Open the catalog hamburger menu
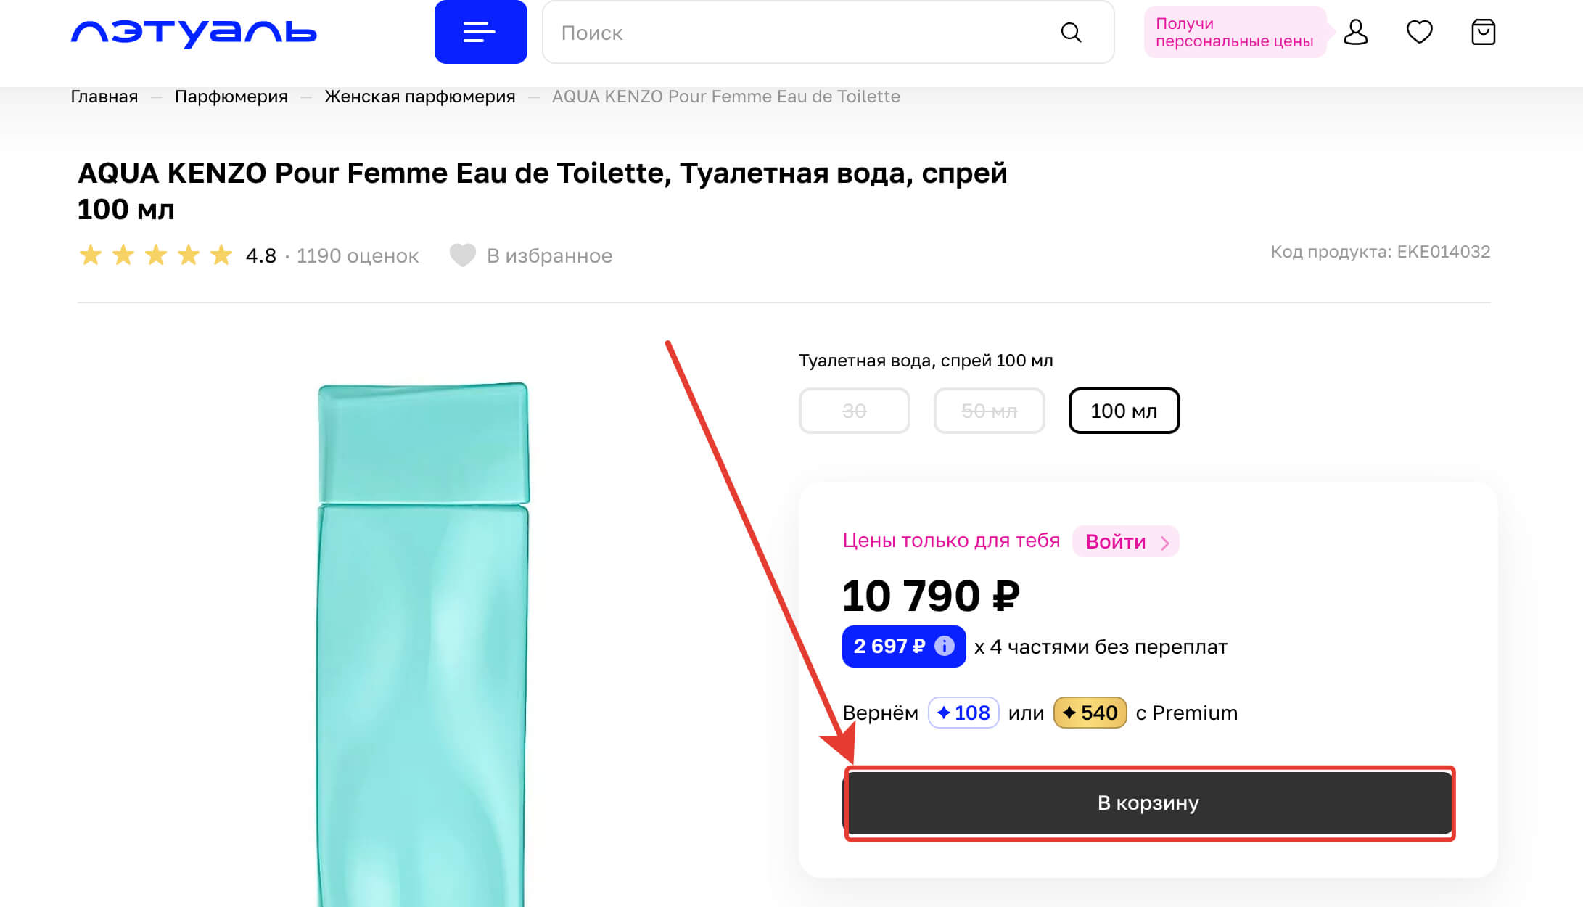Image resolution: width=1583 pixels, height=907 pixels. pos(480,32)
